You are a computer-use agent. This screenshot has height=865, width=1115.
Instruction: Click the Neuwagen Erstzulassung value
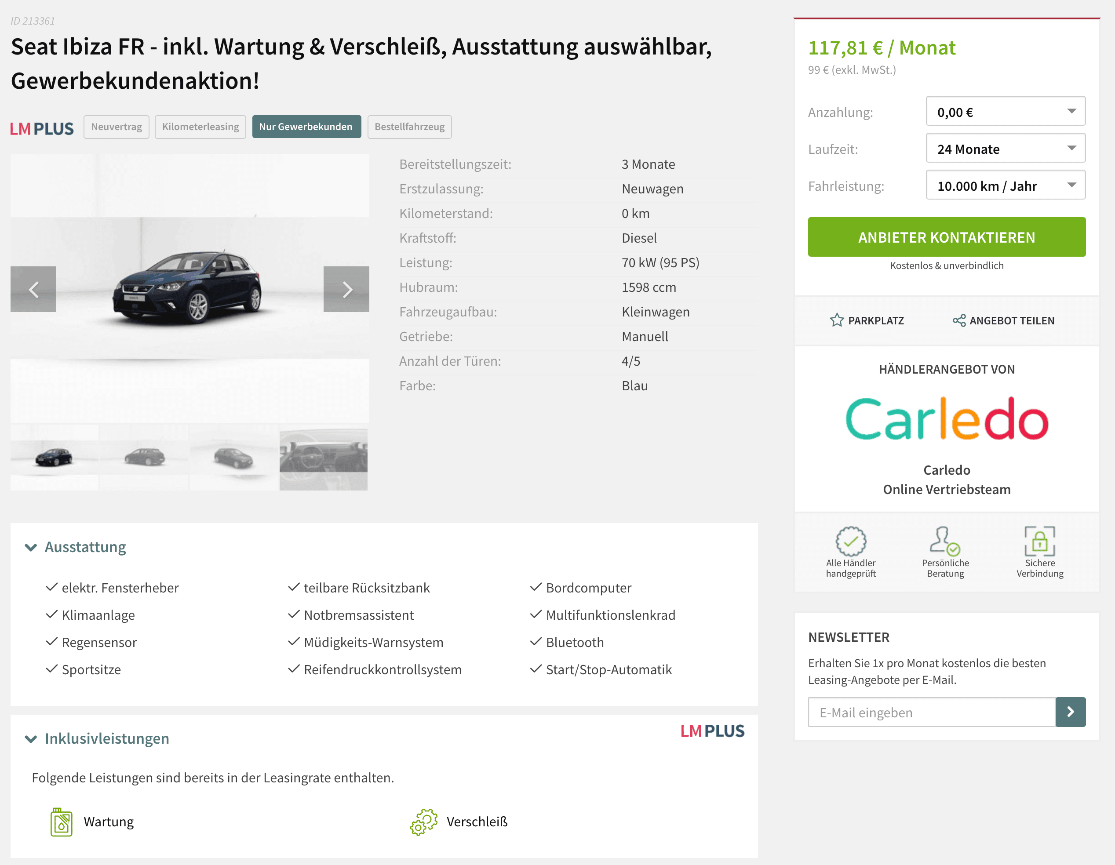click(x=652, y=189)
